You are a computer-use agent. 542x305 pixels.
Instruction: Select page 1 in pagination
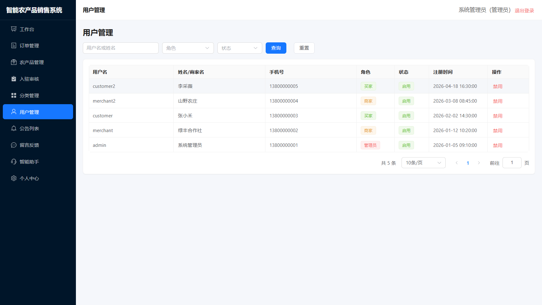[468, 163]
